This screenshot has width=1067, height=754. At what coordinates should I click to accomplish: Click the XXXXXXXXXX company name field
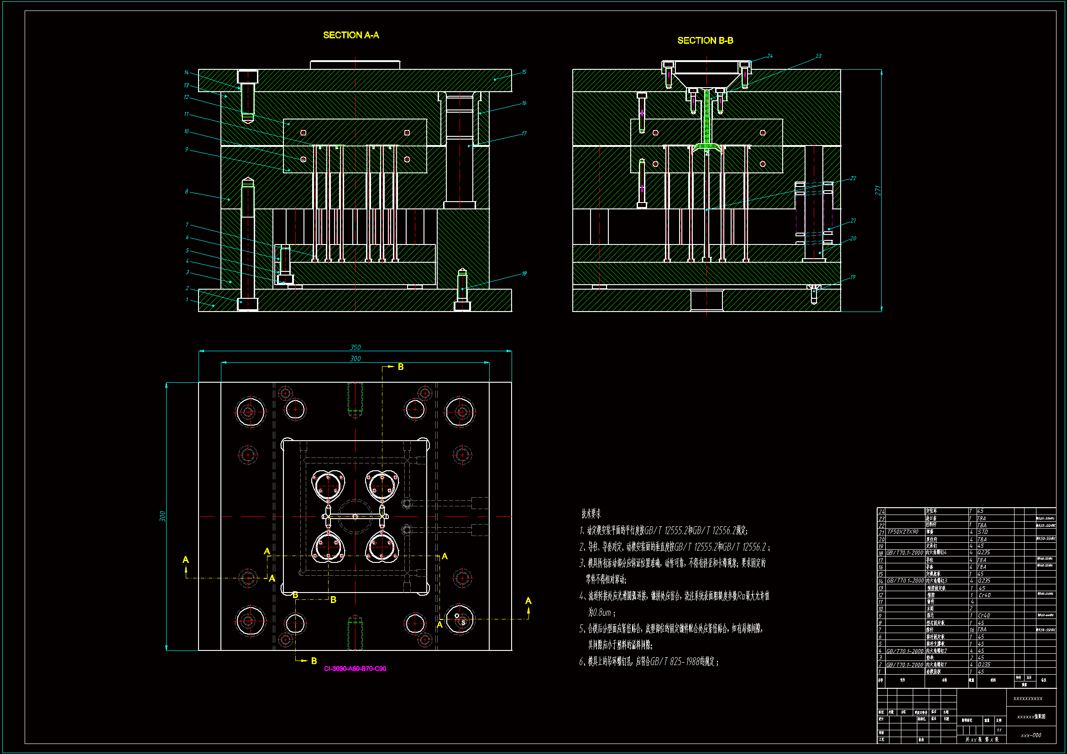tap(1027, 699)
